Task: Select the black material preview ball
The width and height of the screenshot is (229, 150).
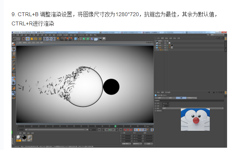Action: (x=24, y=137)
